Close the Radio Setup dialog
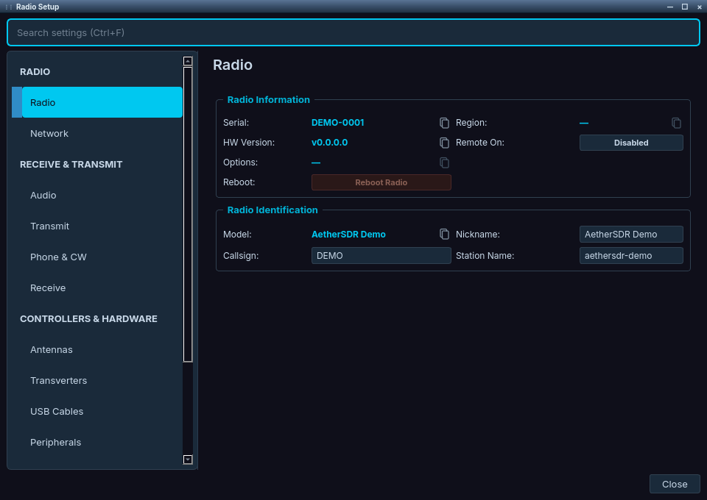 tap(675, 485)
